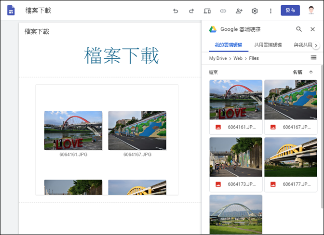
Task: Click the 發布 publish button
Action: [x=290, y=10]
